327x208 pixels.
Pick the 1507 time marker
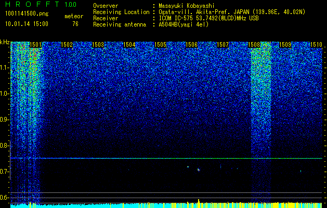(x=223, y=45)
